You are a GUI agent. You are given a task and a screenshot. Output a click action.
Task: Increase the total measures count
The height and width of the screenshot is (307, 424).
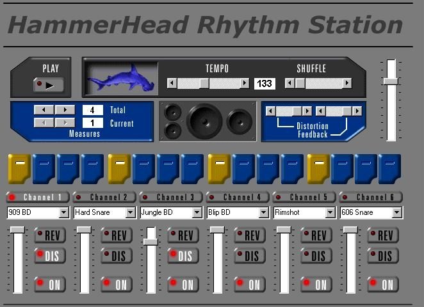pos(65,109)
